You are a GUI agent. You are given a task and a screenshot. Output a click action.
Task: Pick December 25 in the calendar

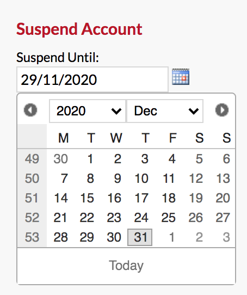(x=168, y=218)
